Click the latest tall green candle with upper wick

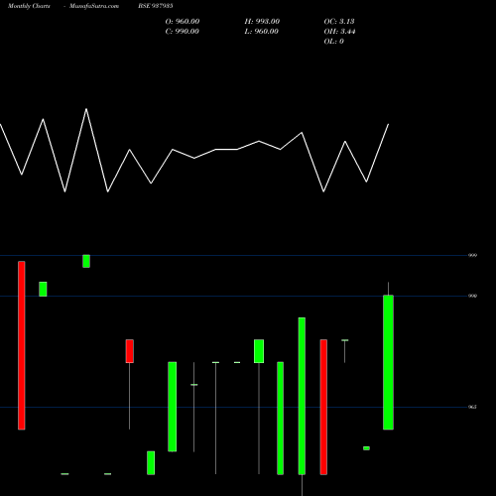point(388,362)
